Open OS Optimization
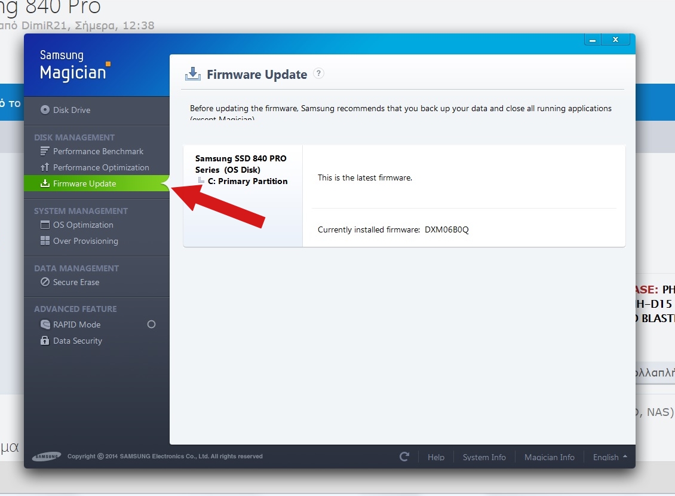Screen dimensions: 675x496 [83, 225]
